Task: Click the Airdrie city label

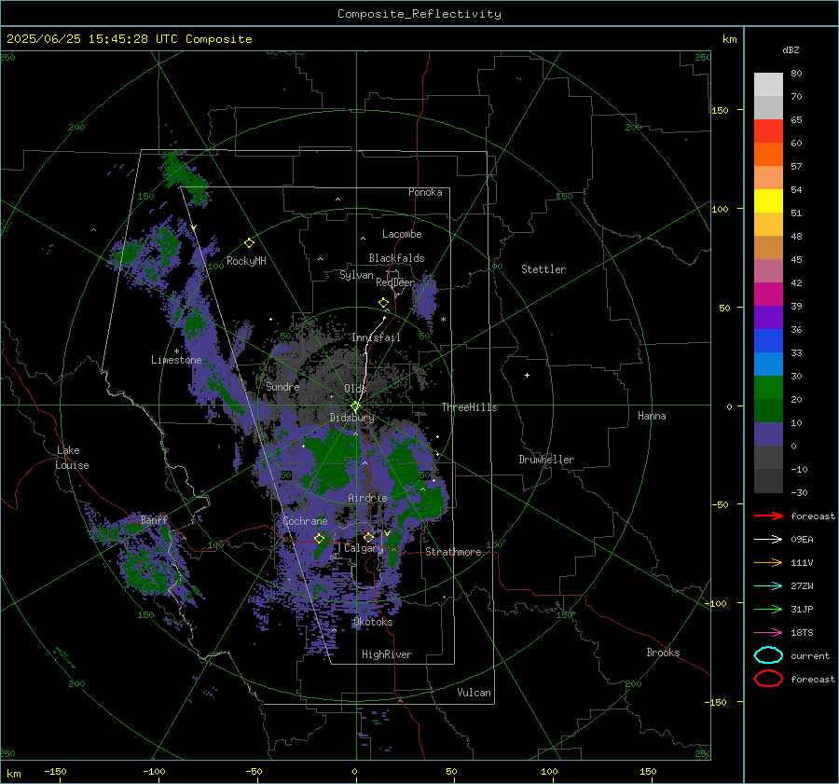Action: pos(367,498)
